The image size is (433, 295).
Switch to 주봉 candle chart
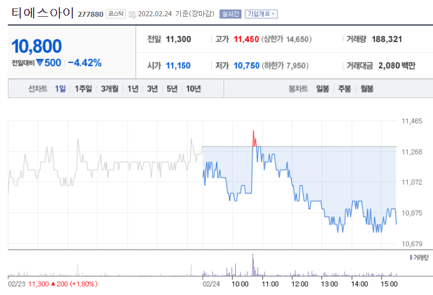coord(344,89)
